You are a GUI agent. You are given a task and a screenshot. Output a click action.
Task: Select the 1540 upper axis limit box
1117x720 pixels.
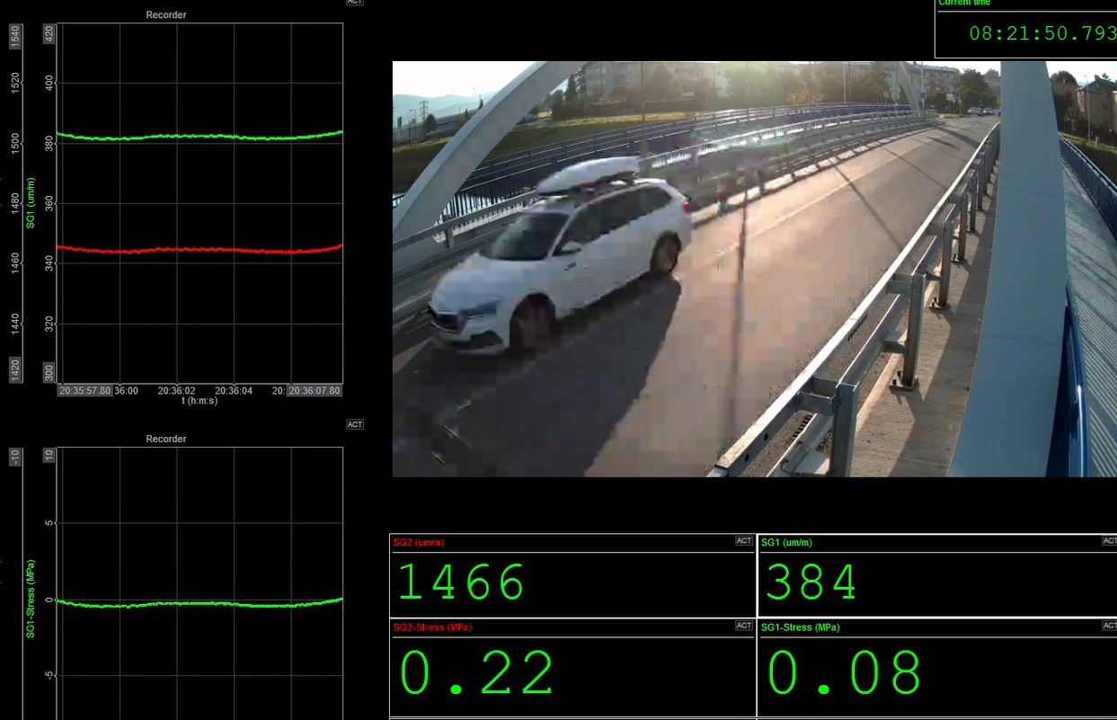click(x=14, y=36)
